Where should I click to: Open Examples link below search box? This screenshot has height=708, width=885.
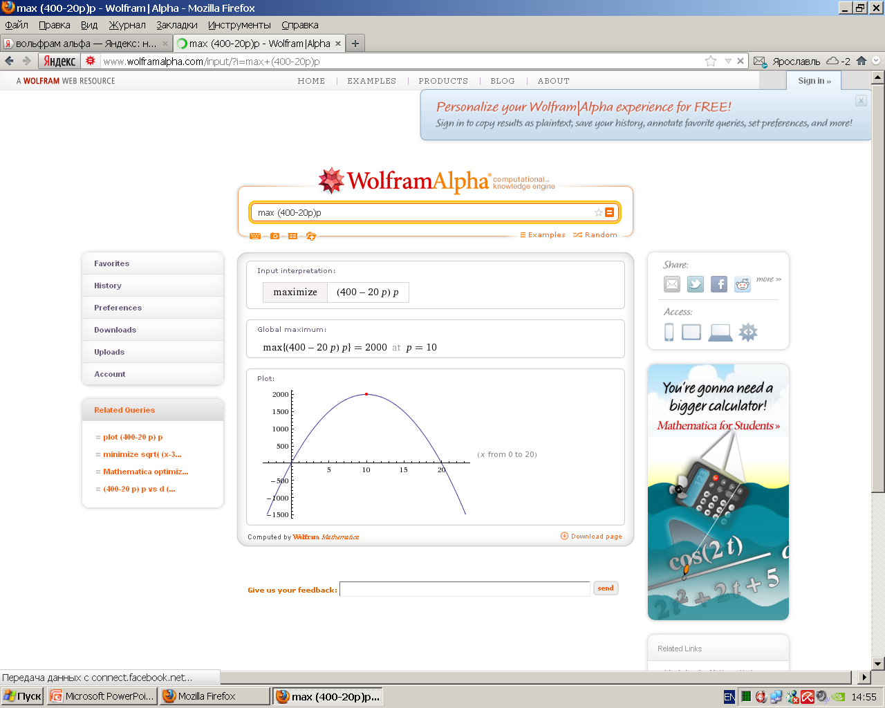point(543,235)
